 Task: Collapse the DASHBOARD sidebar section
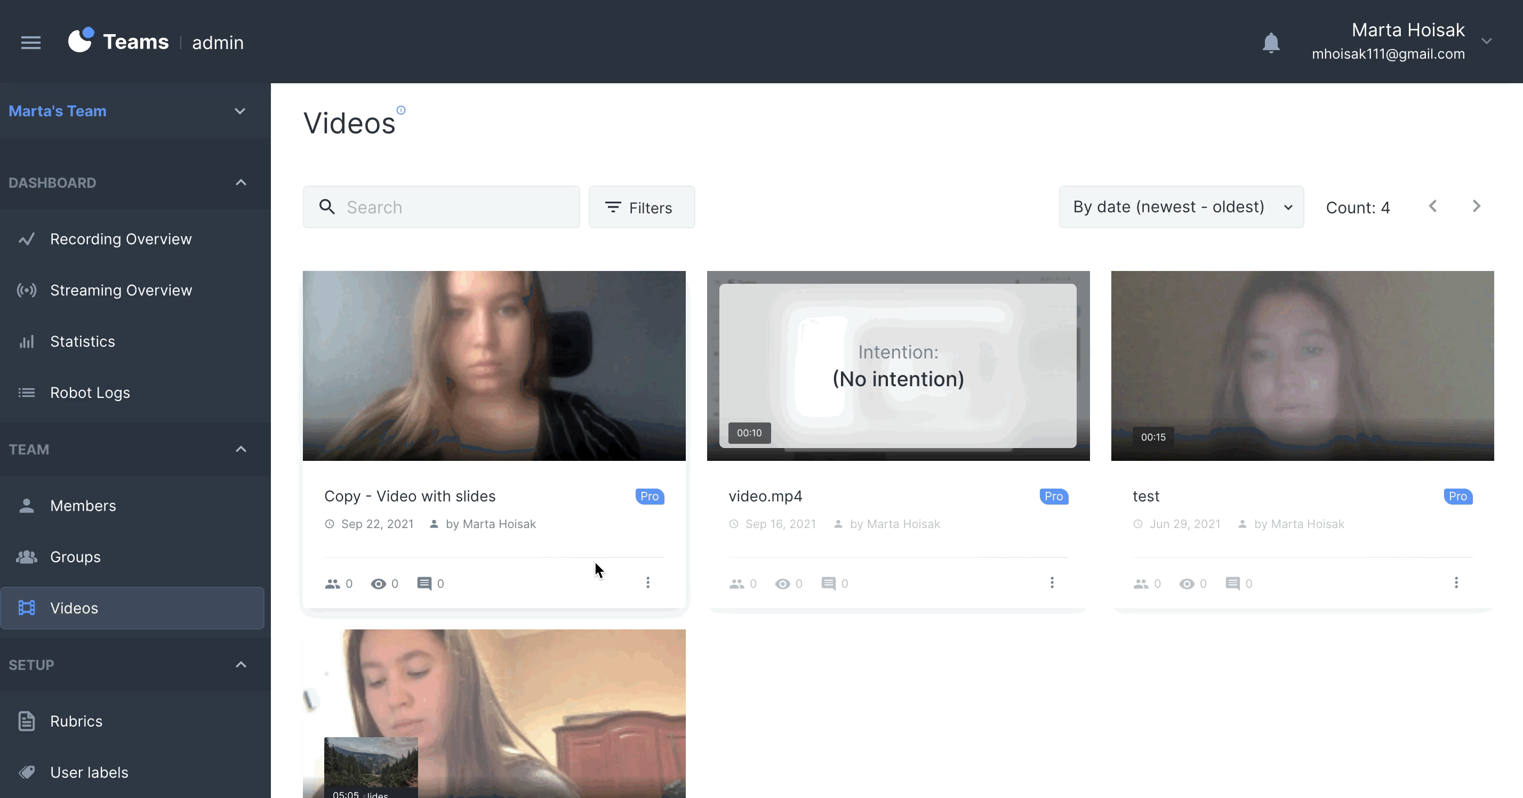pos(241,182)
